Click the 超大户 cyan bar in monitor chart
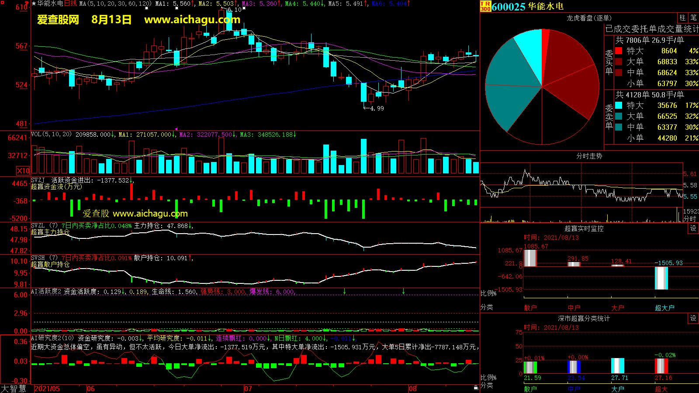Viewport: 699px width, 393px height. click(661, 278)
